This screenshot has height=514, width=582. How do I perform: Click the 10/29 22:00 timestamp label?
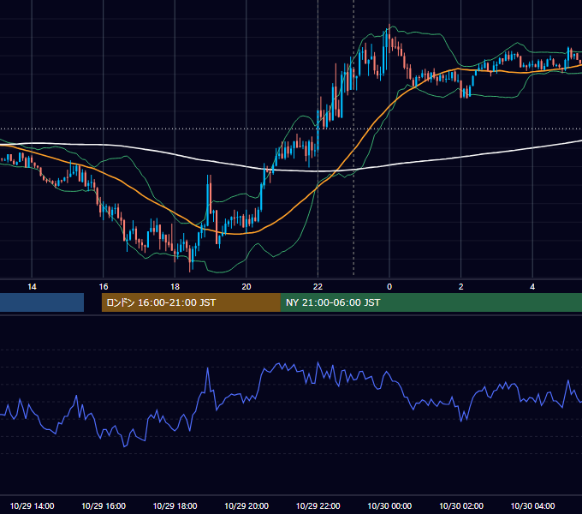coord(318,506)
